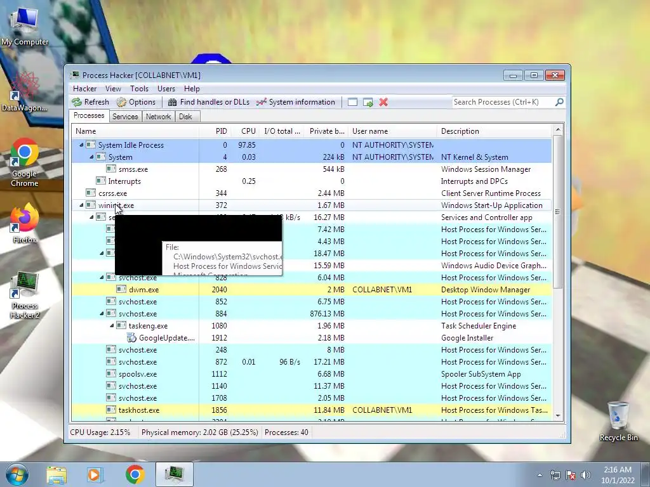Select the taskhost.exe process
The height and width of the screenshot is (487, 650).
(311, 410)
